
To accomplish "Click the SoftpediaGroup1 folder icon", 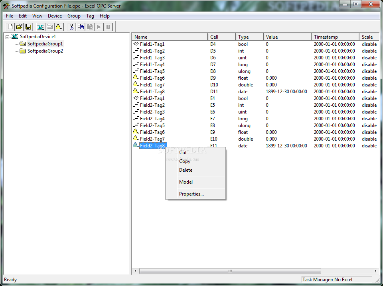I will point(22,44).
